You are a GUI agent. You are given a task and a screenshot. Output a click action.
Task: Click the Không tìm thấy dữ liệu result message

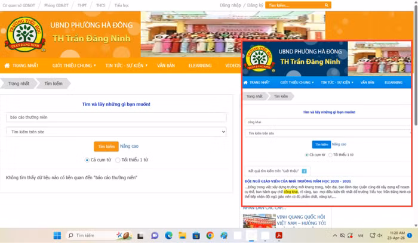(x=72, y=177)
